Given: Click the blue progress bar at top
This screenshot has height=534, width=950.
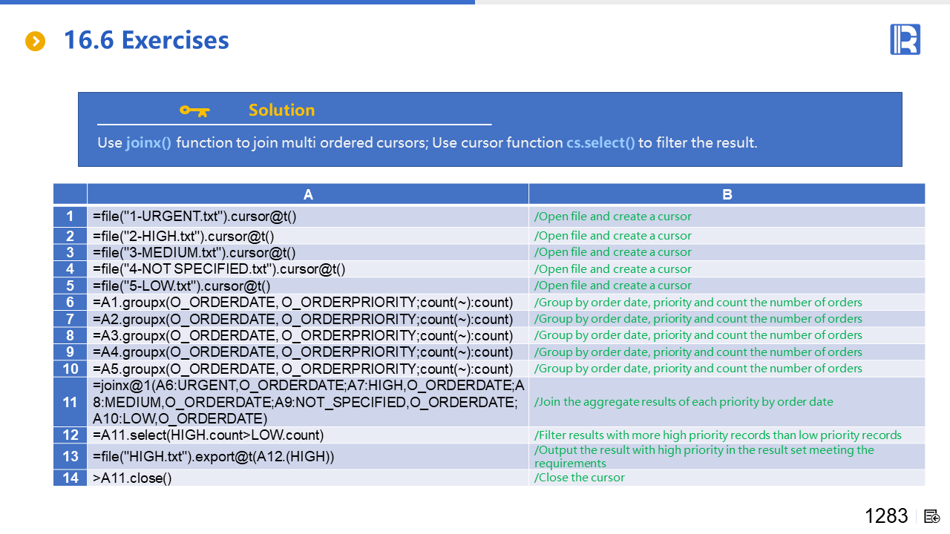Looking at the screenshot, I should 237,2.
